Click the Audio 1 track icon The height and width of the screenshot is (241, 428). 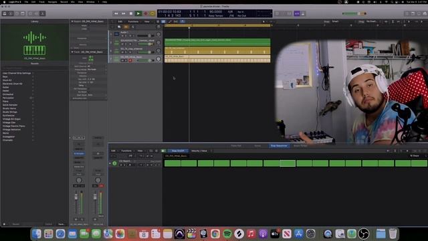coord(116,34)
